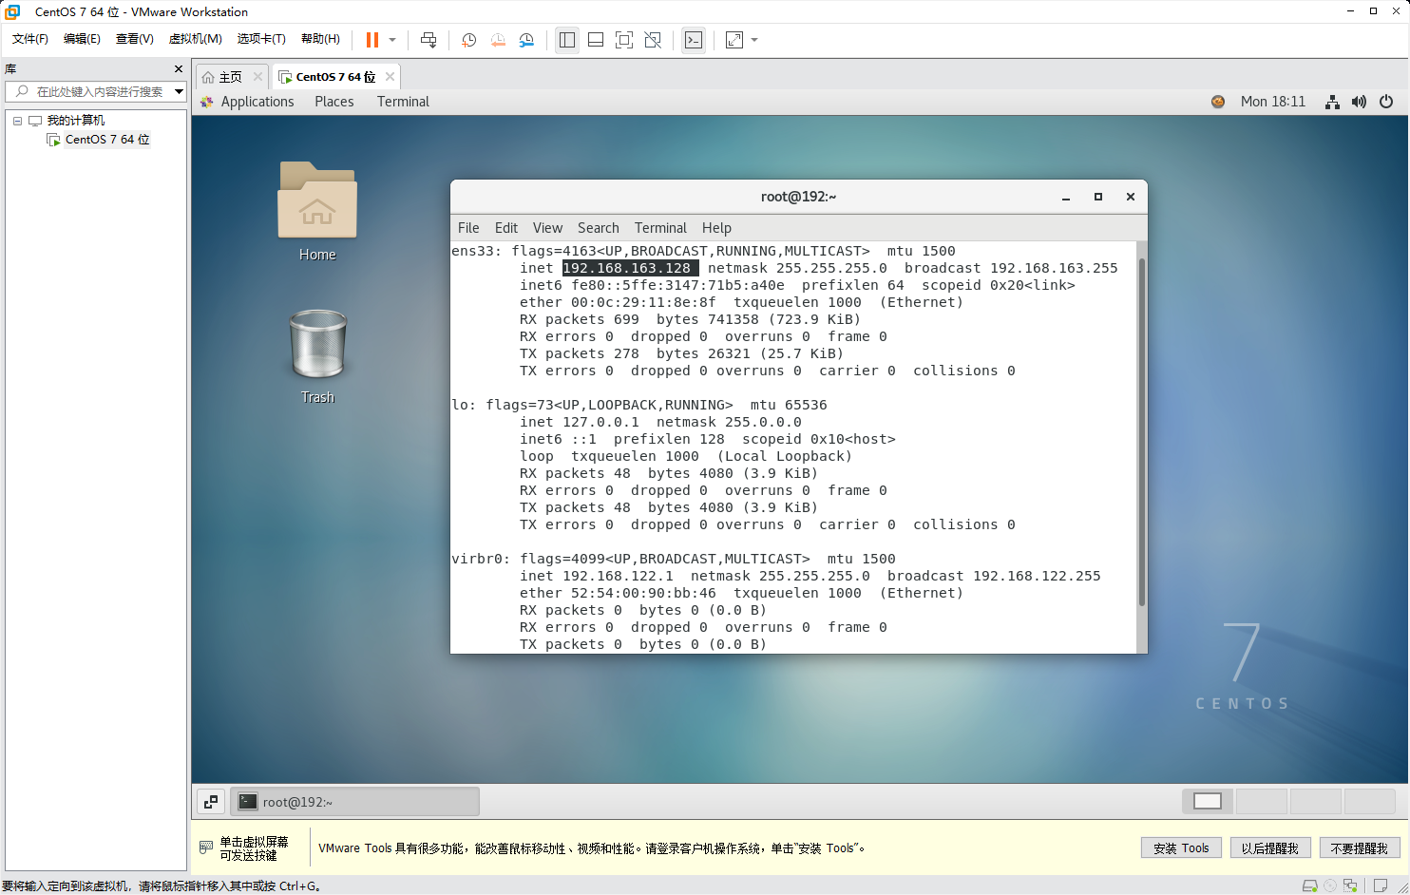Open the terminal window's Search menu
This screenshot has height=895, width=1410.
599,228
